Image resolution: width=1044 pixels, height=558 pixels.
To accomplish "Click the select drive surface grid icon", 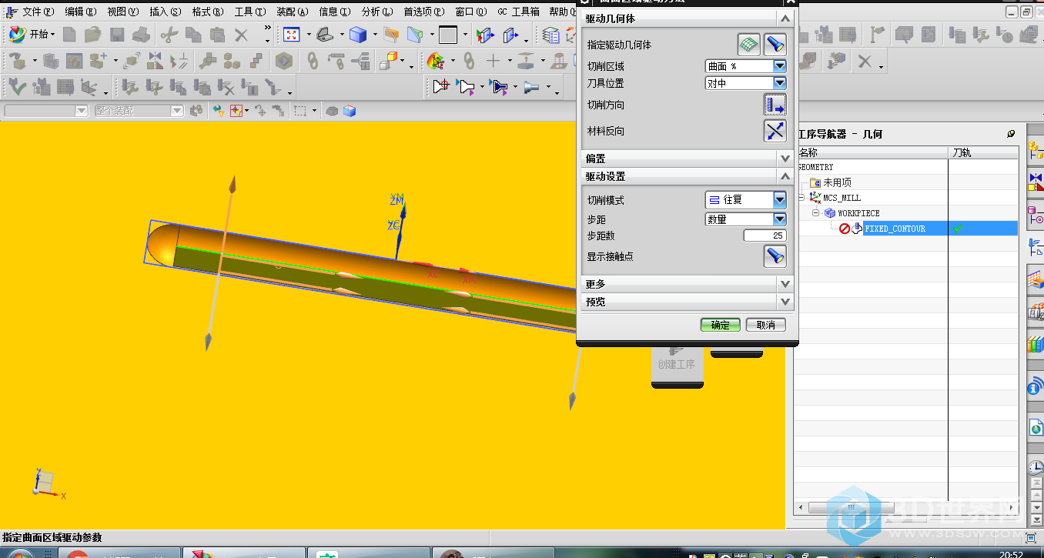I will tap(748, 44).
